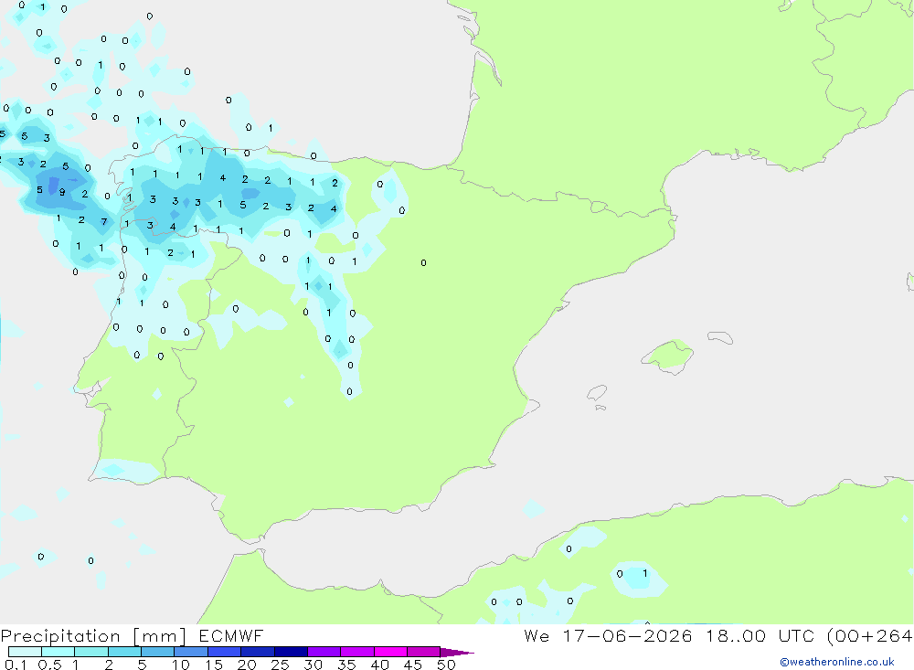Click the '25' legend scale label
The width and height of the screenshot is (914, 670).
(280, 665)
